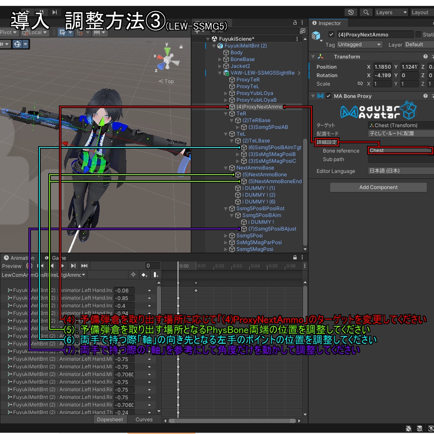Expand Ssmg5Posi hierarchy node
Screen dimensions: 434x434
click(226, 236)
